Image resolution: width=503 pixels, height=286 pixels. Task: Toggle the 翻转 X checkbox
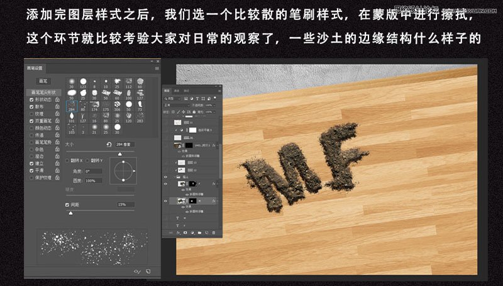tap(67, 160)
